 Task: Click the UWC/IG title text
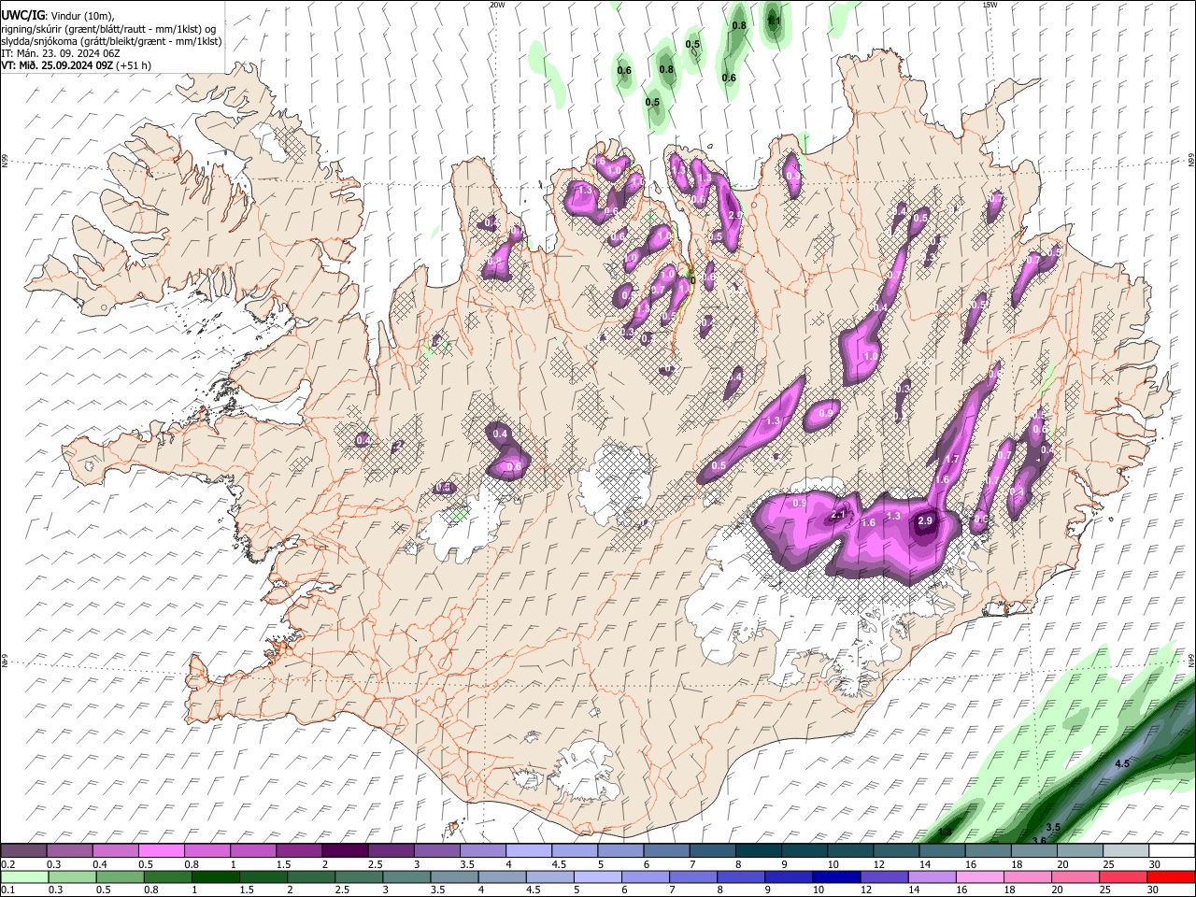tap(22, 16)
